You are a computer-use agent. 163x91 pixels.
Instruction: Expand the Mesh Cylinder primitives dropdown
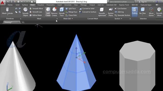tap(7, 15)
